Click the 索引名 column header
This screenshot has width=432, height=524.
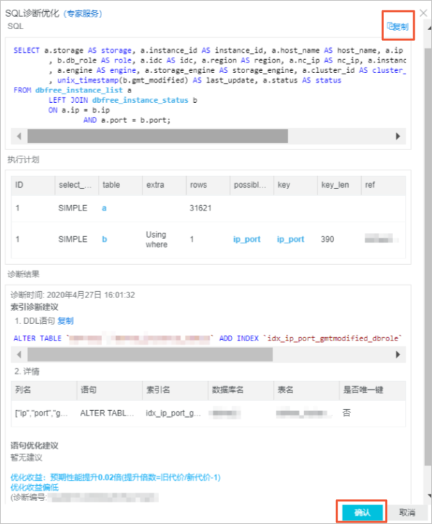coord(176,390)
